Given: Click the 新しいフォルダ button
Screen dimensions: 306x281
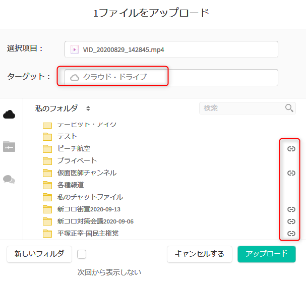Looking at the screenshot, I should 39,254.
